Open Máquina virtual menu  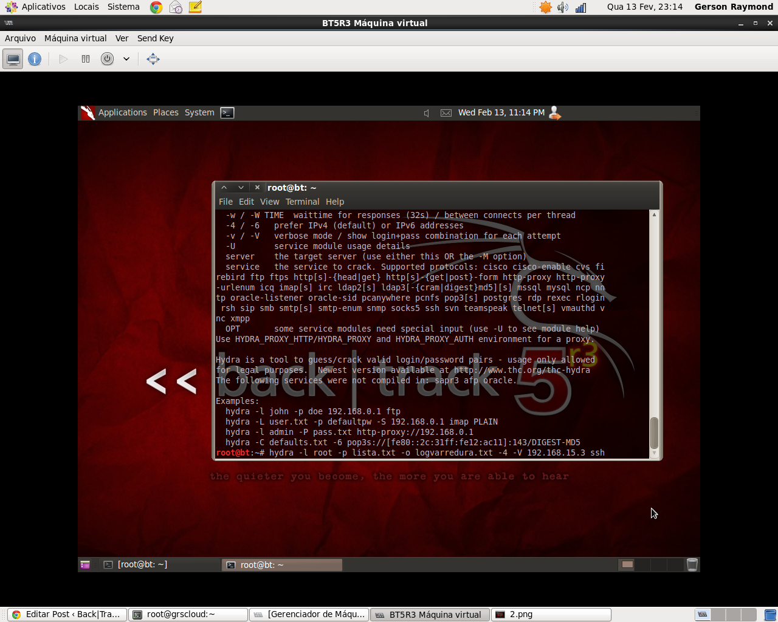[x=75, y=38]
